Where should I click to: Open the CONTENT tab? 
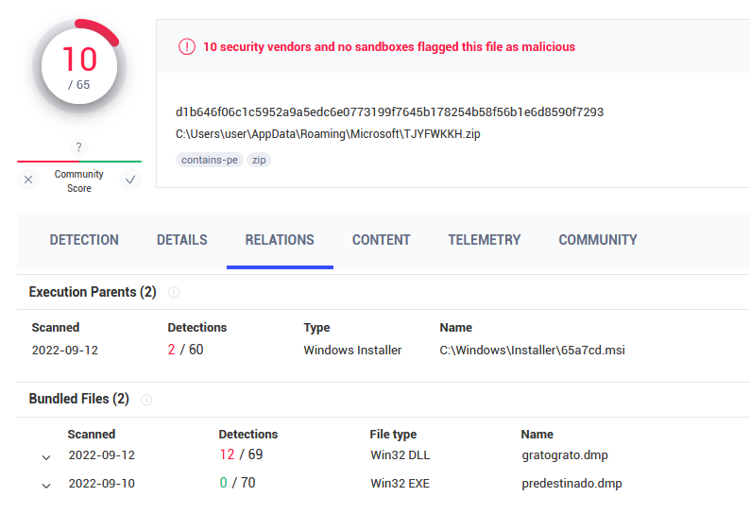pyautogui.click(x=382, y=240)
